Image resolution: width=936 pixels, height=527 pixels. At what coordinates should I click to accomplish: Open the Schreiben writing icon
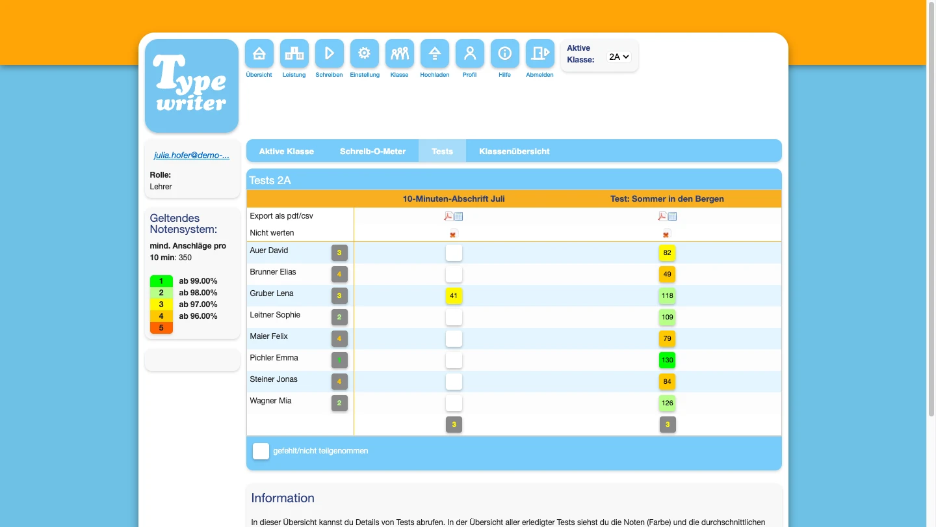click(x=330, y=53)
